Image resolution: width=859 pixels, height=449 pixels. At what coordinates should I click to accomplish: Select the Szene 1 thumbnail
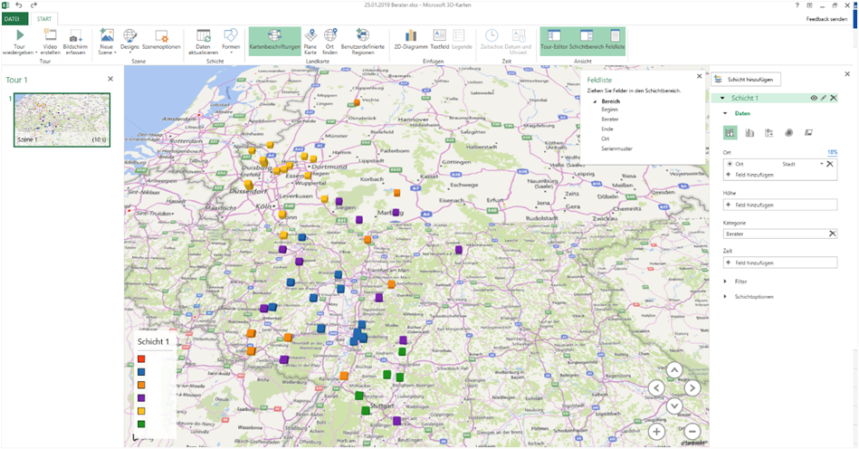tap(62, 119)
